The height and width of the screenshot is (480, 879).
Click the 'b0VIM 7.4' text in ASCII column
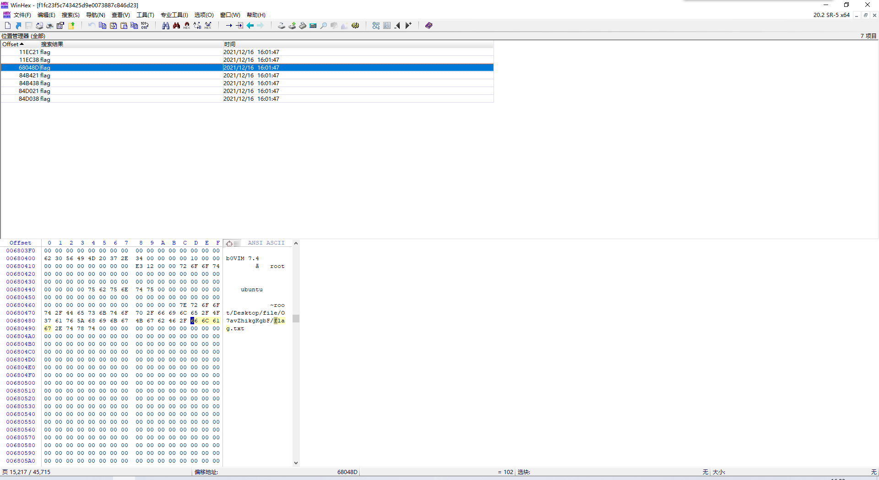243,259
